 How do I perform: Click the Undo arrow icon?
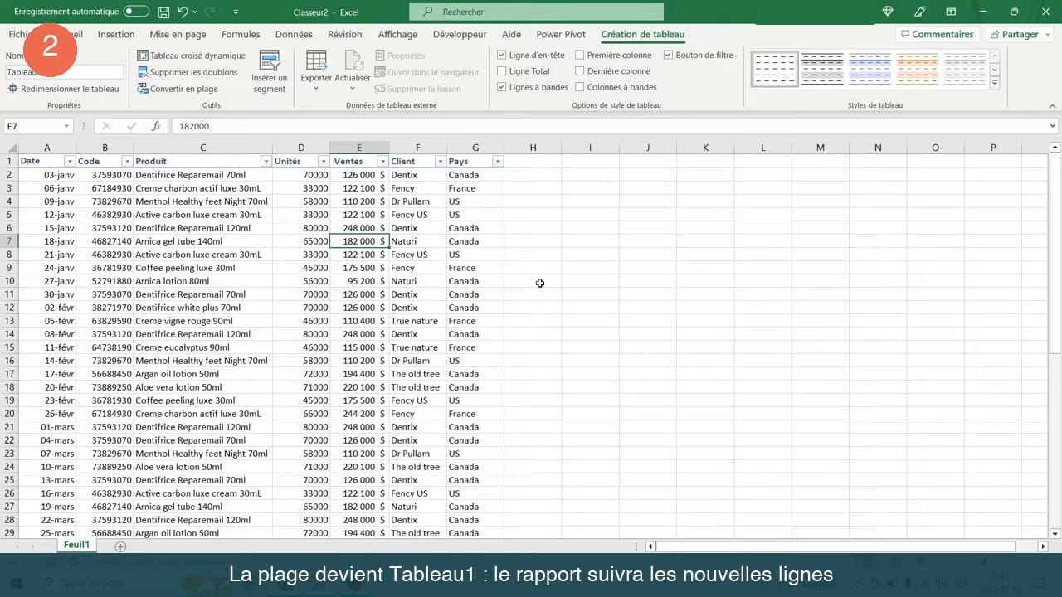point(183,12)
